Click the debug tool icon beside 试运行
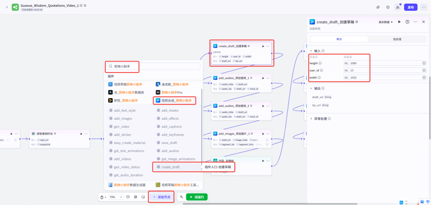The width and height of the screenshot is (431, 205). [182, 197]
